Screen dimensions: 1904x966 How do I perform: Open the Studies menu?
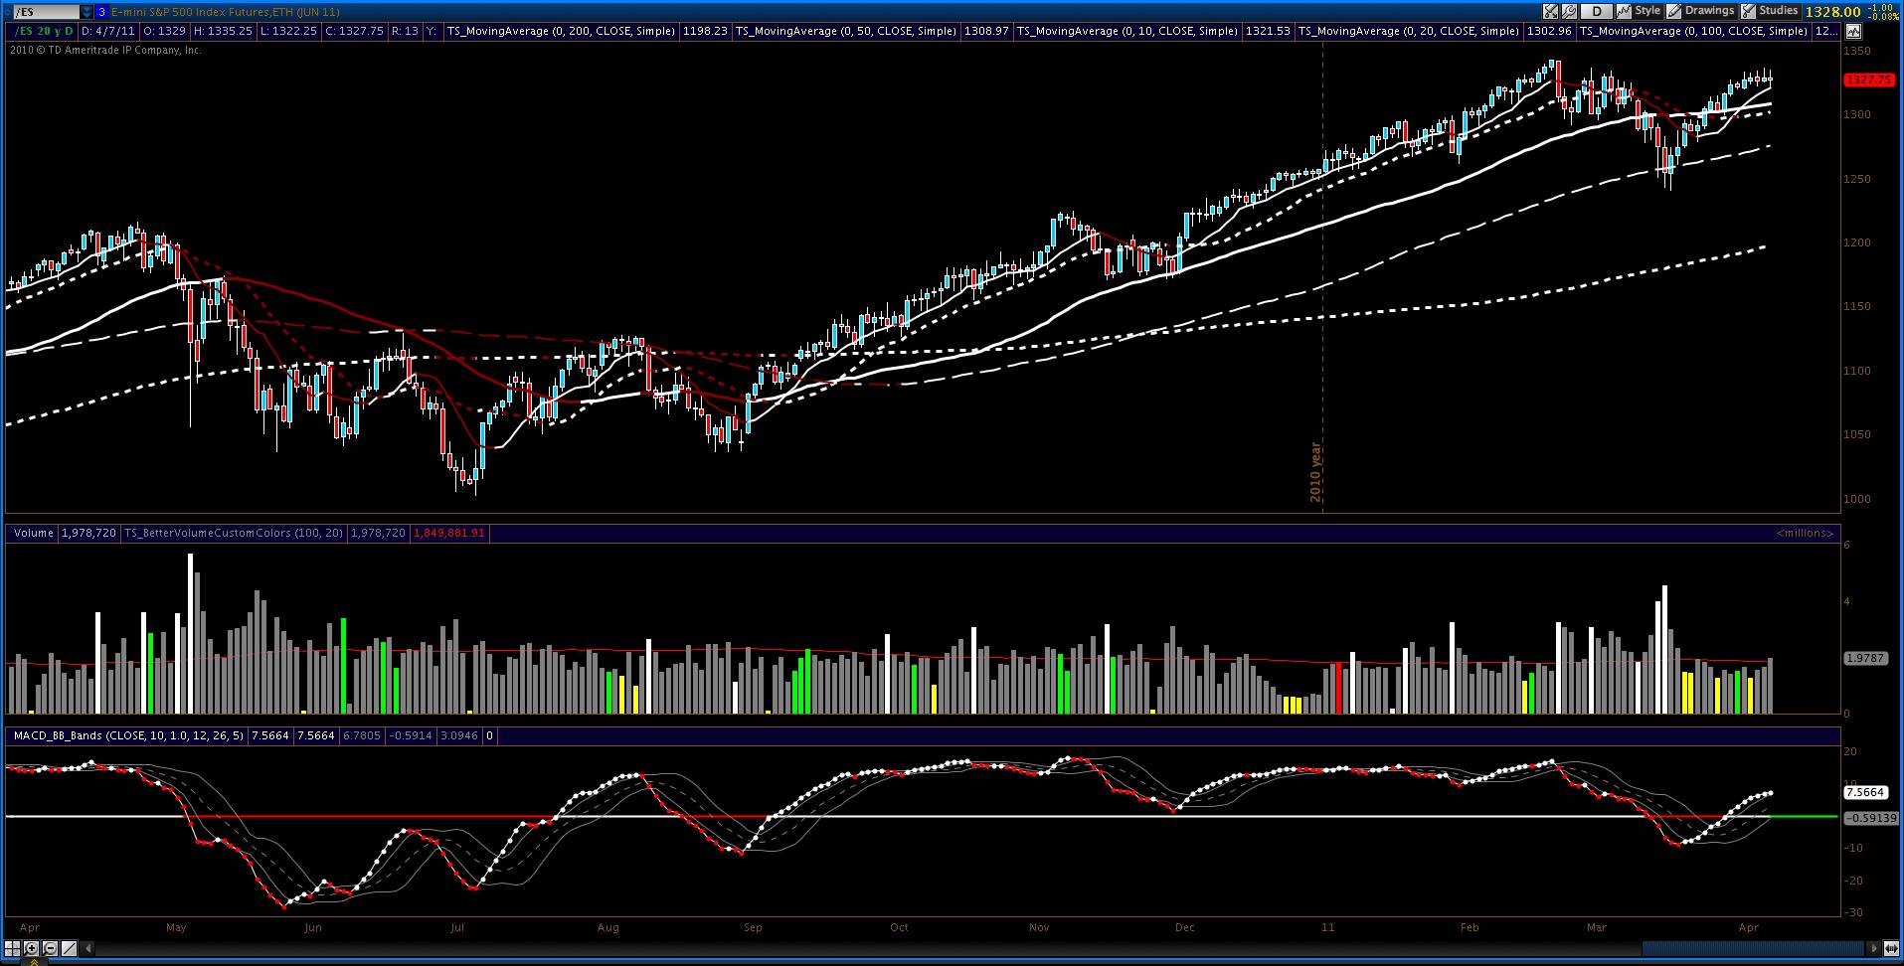coord(1770,11)
